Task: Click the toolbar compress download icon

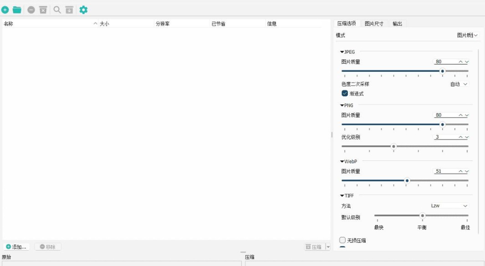Action: point(69,10)
